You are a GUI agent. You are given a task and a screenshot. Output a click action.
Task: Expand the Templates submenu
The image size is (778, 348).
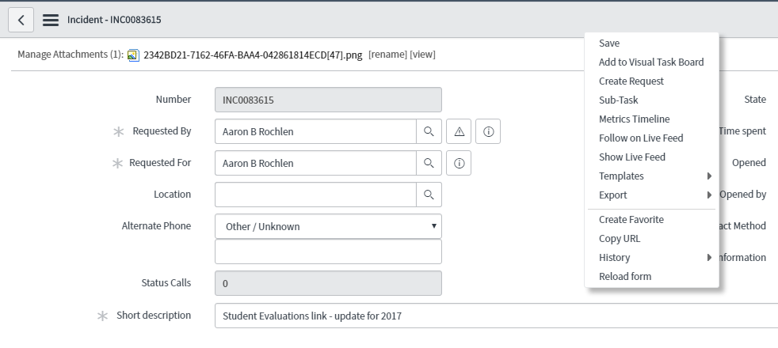pos(652,176)
